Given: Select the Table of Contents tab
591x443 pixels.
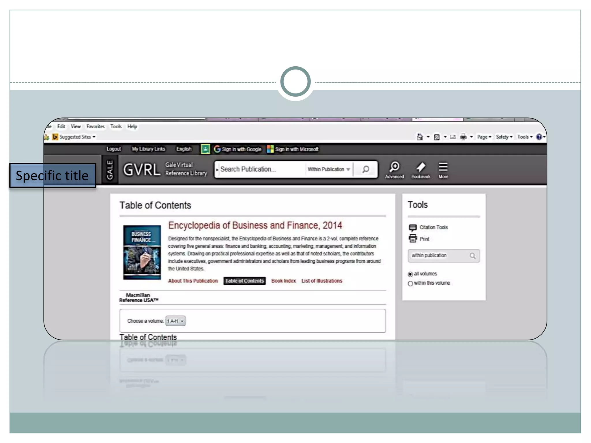Looking at the screenshot, I should click(244, 281).
